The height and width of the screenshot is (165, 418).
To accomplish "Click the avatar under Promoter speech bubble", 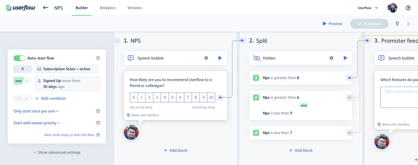I will [382, 141].
